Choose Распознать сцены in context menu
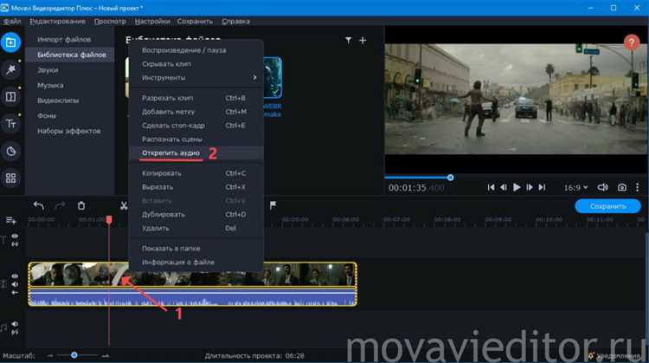 click(x=196, y=139)
